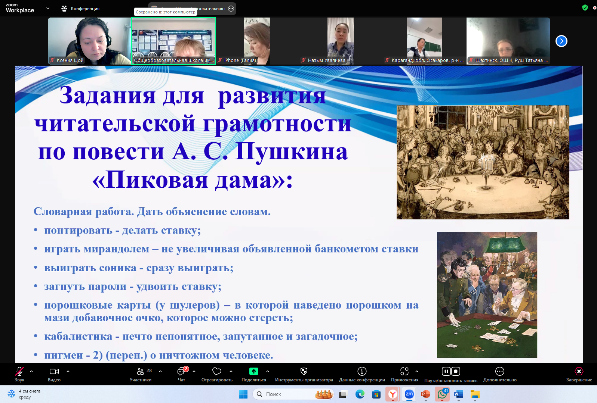Viewport: 597px width, 403px height.
Task: Open the Конференция tab
Action: click(81, 9)
